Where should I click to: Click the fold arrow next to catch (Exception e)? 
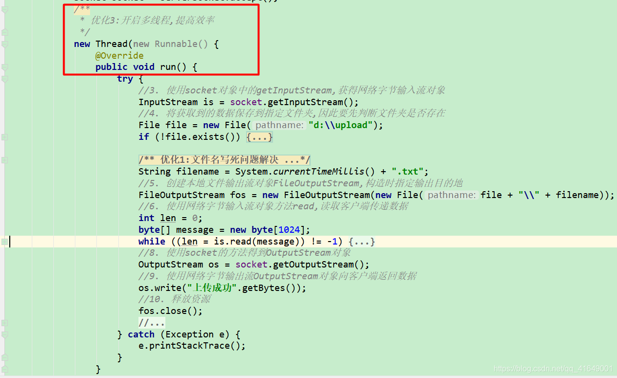(3, 334)
